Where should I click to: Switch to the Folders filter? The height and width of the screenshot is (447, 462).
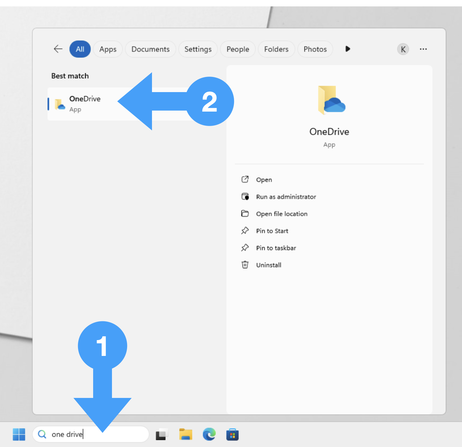tap(276, 49)
